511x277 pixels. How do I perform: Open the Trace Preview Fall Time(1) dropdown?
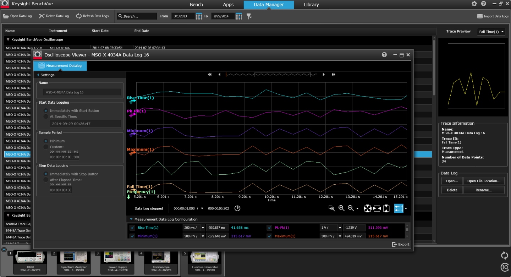click(491, 32)
